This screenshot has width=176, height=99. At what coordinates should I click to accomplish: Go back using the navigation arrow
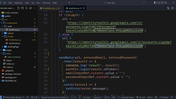pyautogui.click(x=70, y=3)
